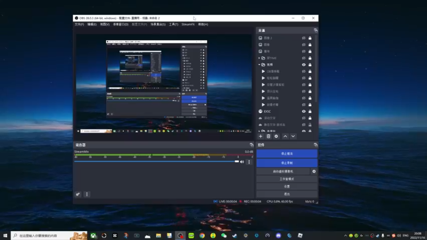
Task: Toggle lock on TIME folder group
Action: pos(310,58)
